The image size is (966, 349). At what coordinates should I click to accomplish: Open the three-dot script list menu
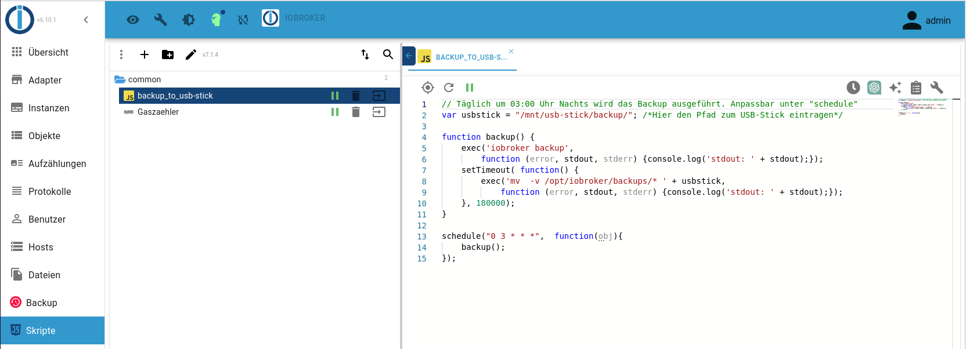[x=121, y=54]
